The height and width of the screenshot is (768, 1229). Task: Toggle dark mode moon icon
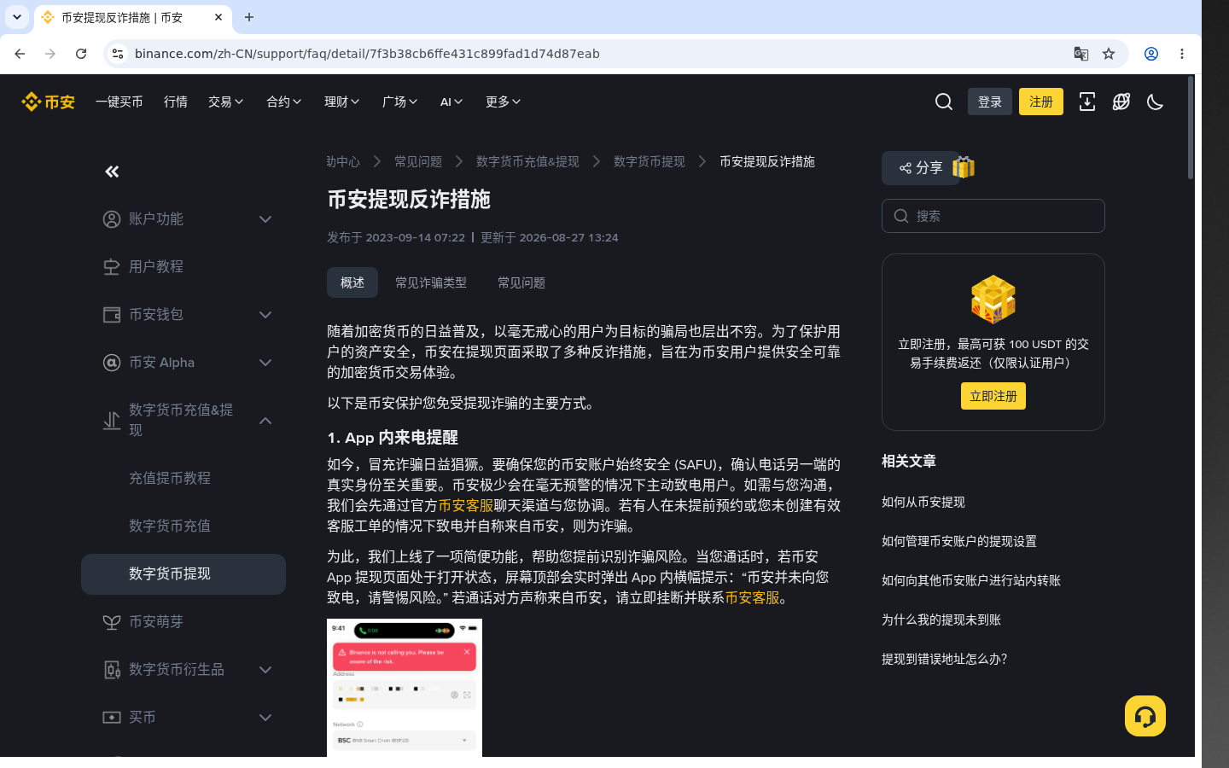tap(1156, 102)
